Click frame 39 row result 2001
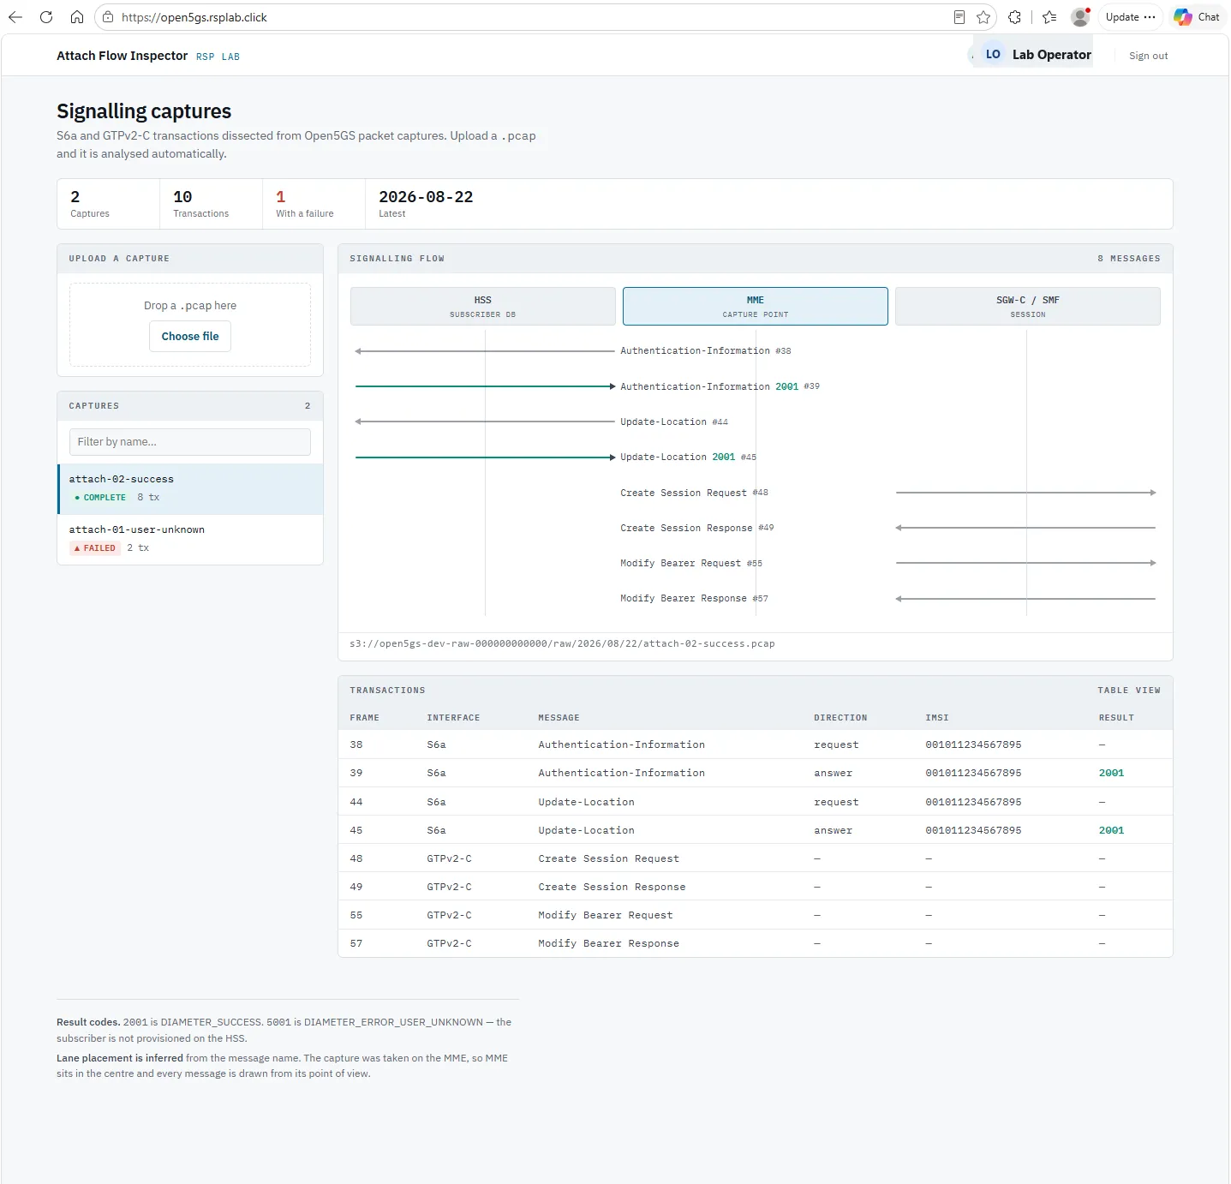This screenshot has height=1184, width=1231. [1111, 773]
